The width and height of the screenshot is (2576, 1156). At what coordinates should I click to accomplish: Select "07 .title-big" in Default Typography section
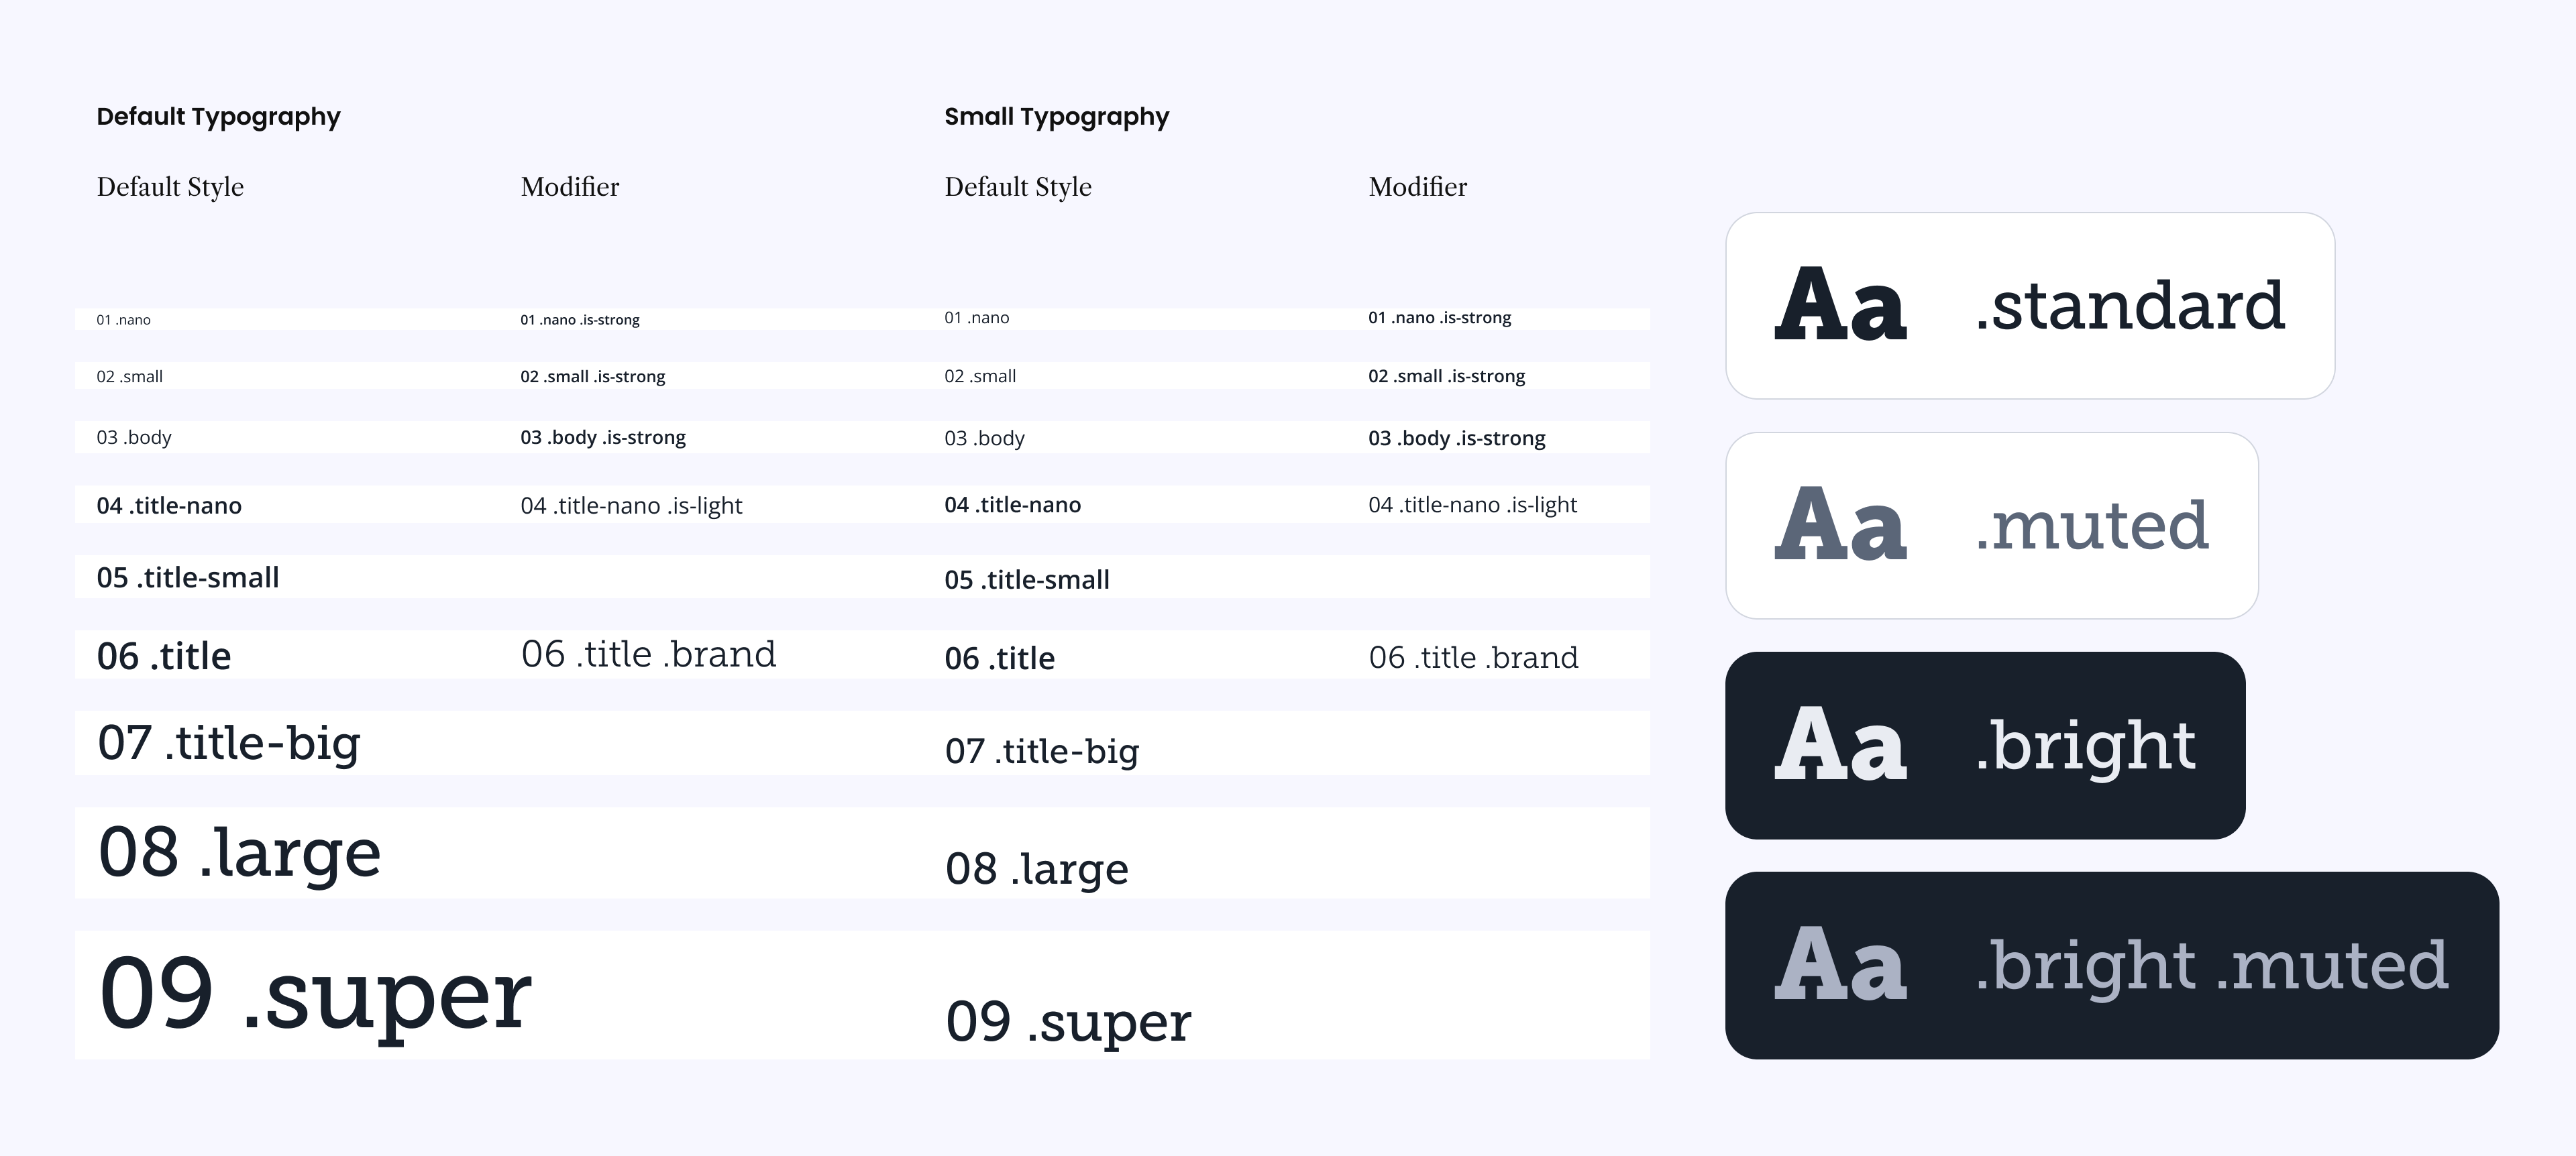pyautogui.click(x=229, y=744)
